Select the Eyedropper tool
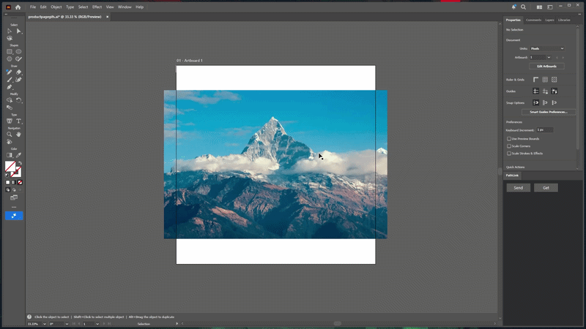 coord(19,155)
